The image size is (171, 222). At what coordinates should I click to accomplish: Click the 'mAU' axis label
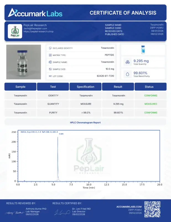[x=9, y=156]
